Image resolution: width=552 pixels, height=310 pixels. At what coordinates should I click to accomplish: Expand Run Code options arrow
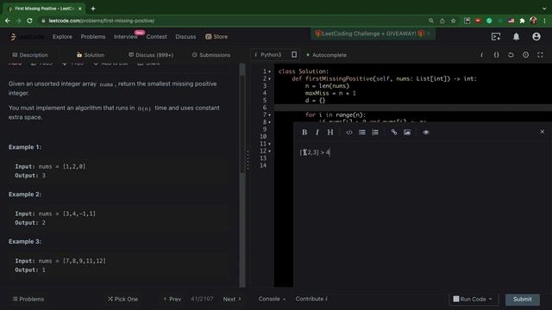(491, 299)
